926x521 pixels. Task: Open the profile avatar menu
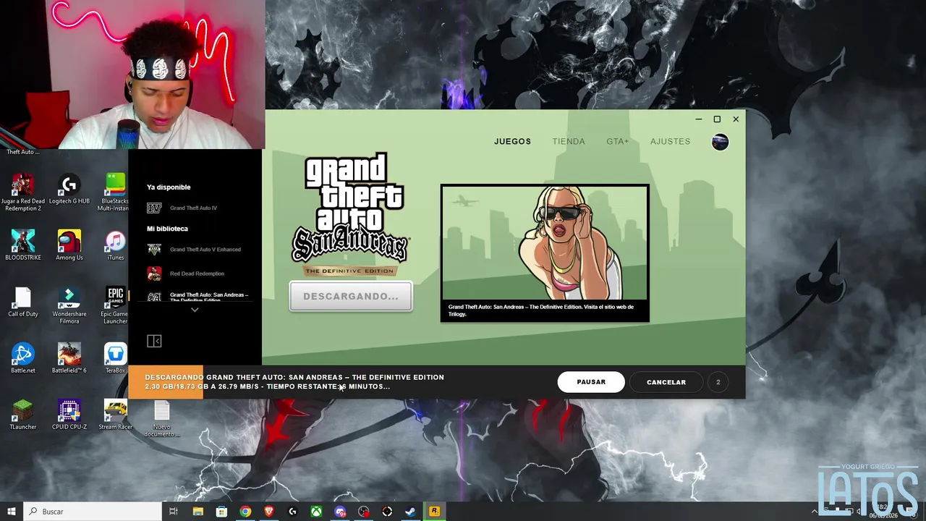click(720, 142)
